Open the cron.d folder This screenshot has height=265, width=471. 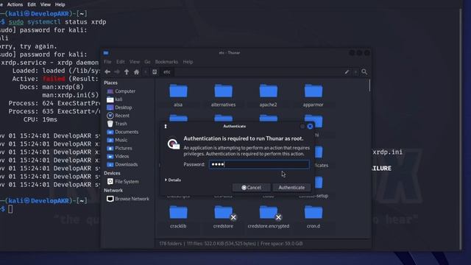(314, 217)
